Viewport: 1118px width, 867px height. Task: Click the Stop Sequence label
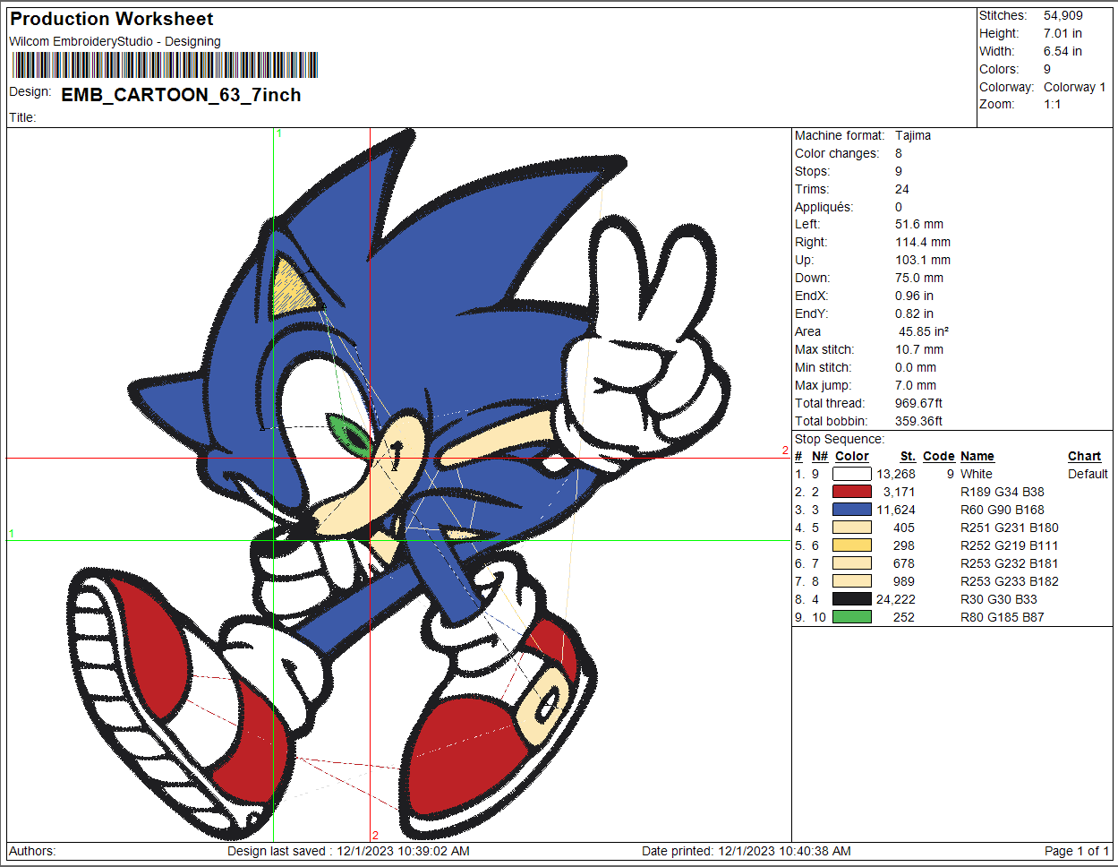[840, 439]
